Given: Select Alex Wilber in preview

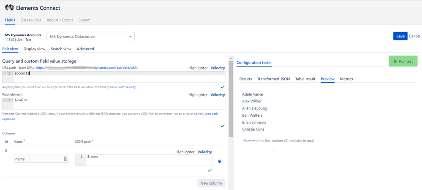Looking at the screenshot, I should point(252,101).
